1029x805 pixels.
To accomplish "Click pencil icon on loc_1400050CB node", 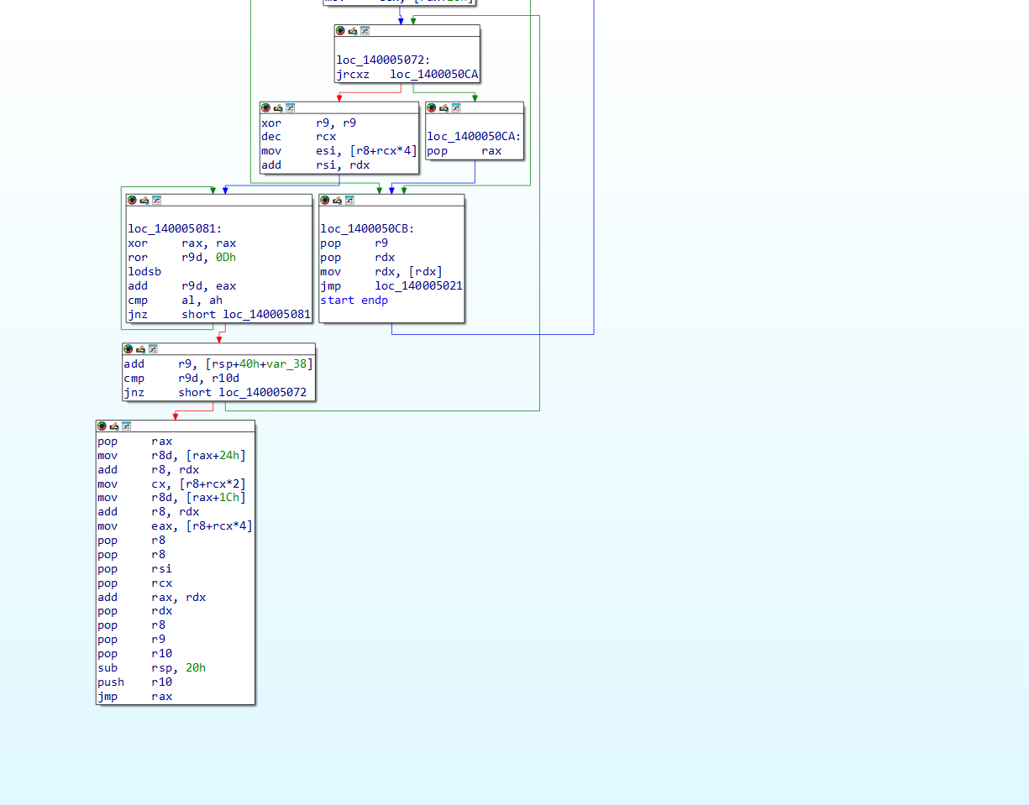I will (337, 200).
